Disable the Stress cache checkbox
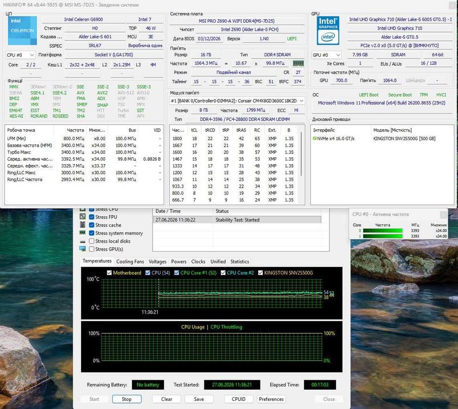The height and width of the screenshot is (409, 458). 91,225
